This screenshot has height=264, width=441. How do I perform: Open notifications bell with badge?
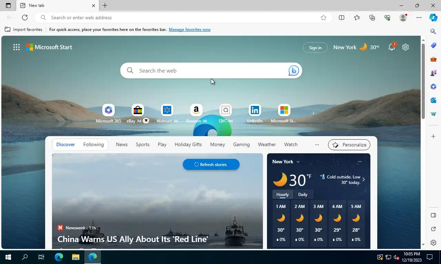pyautogui.click(x=392, y=47)
